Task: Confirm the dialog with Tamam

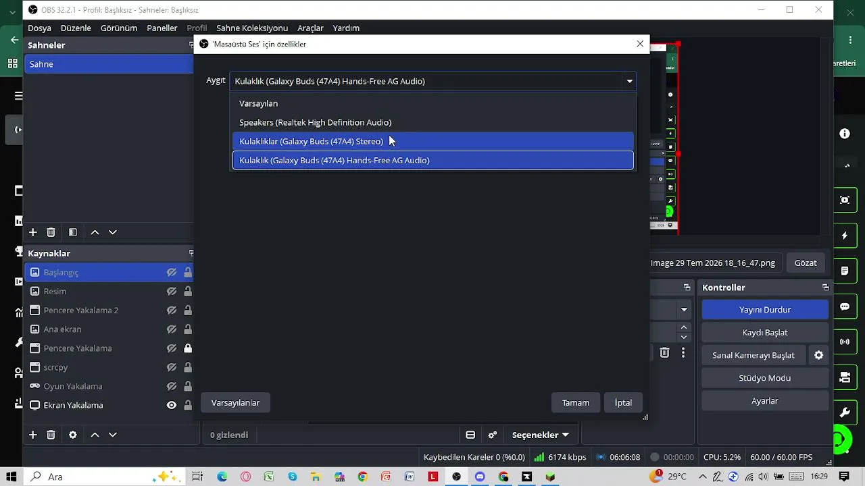Action: [x=576, y=402]
